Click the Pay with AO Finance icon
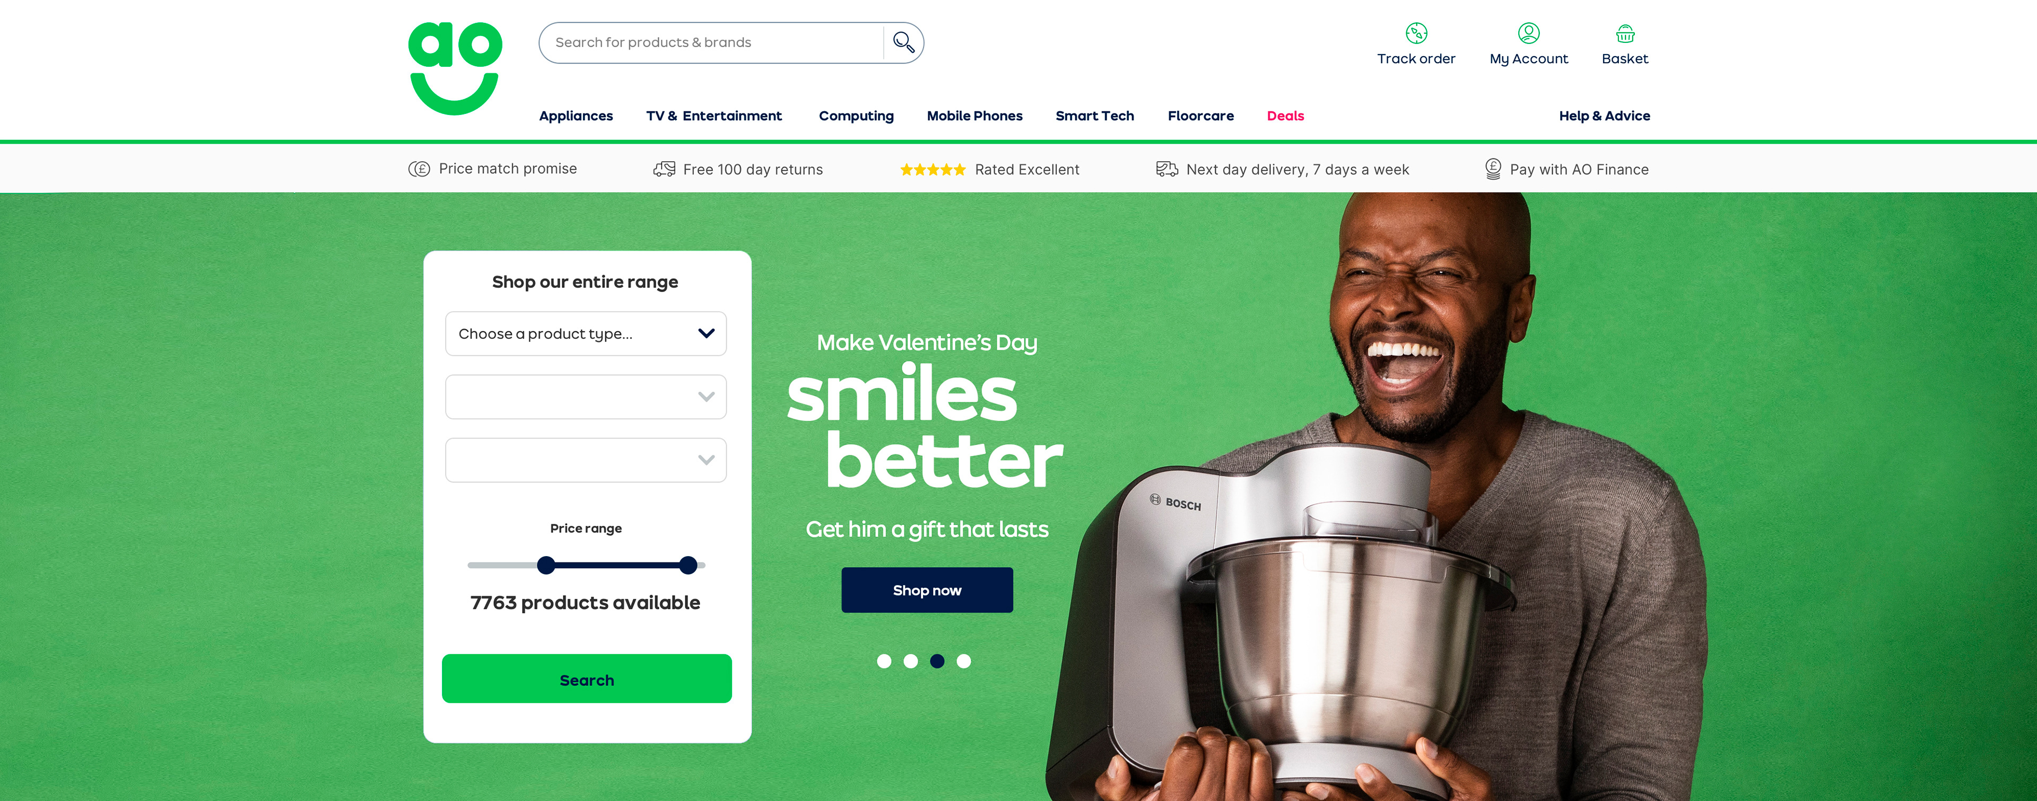This screenshot has width=2037, height=801. pyautogui.click(x=1492, y=169)
